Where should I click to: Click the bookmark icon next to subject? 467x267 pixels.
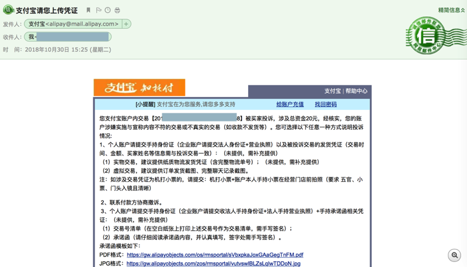click(88, 10)
